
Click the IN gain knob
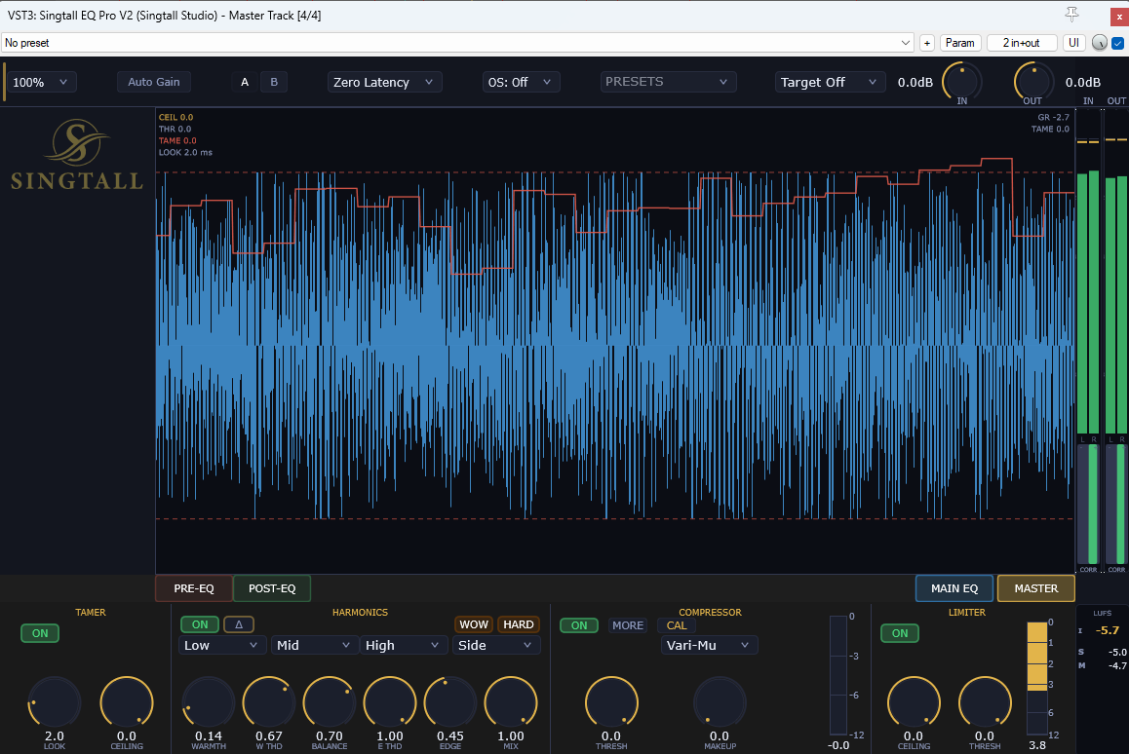(962, 82)
